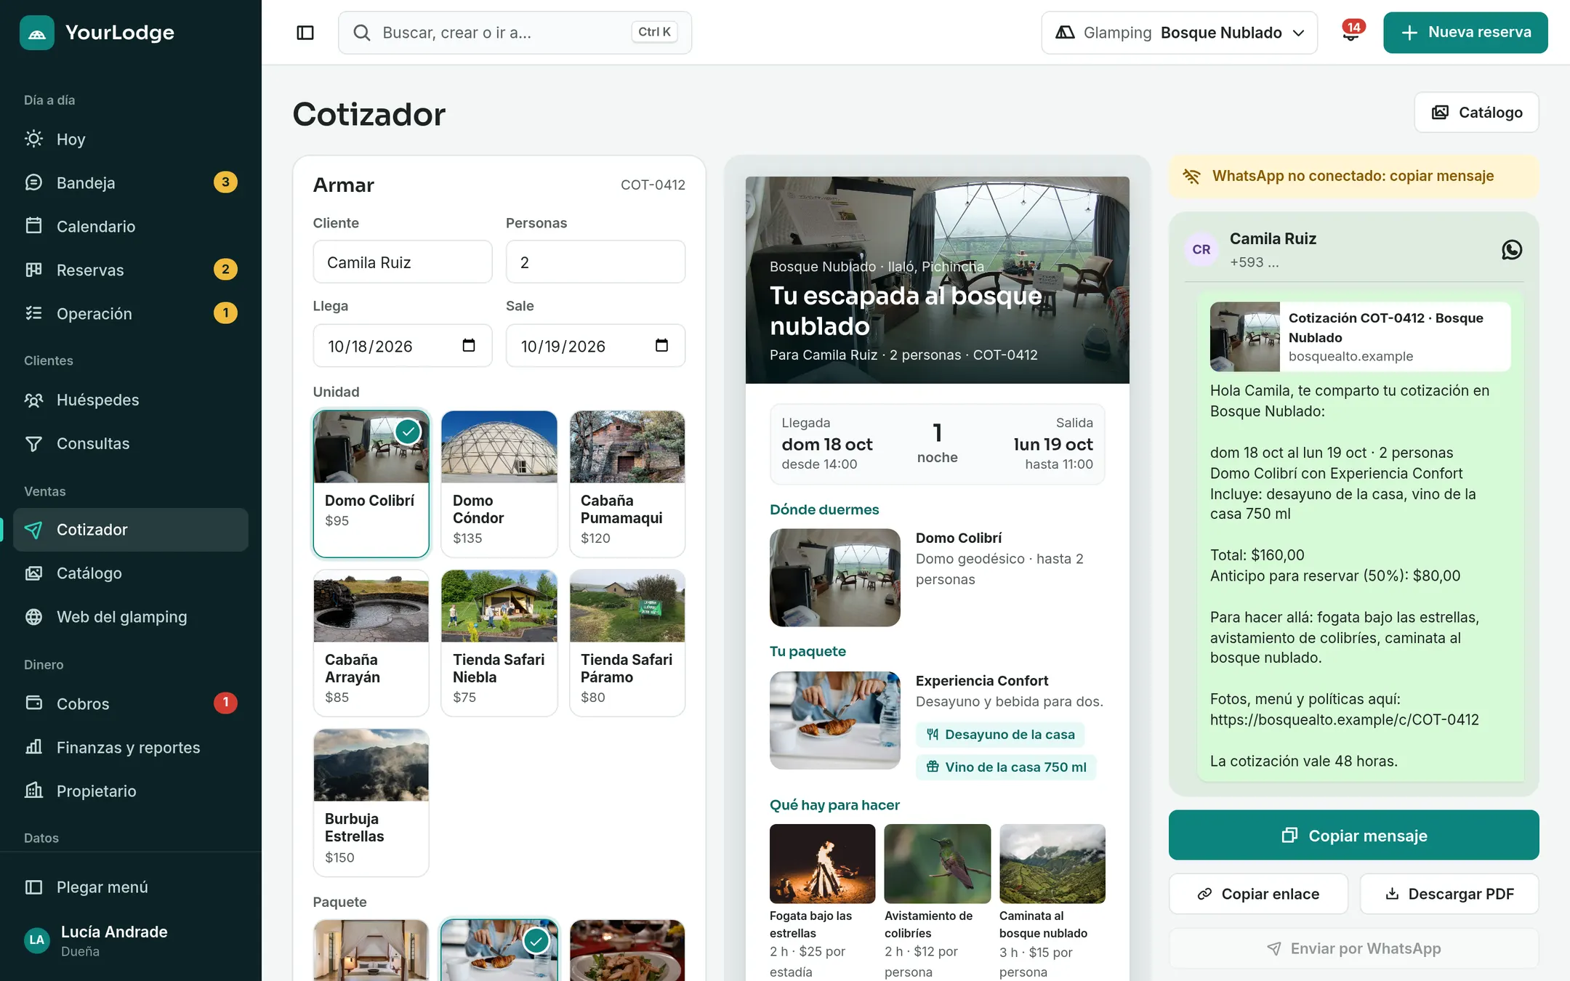Click Nueva reserva button
Screen dimensions: 1570x981
(x=1465, y=33)
